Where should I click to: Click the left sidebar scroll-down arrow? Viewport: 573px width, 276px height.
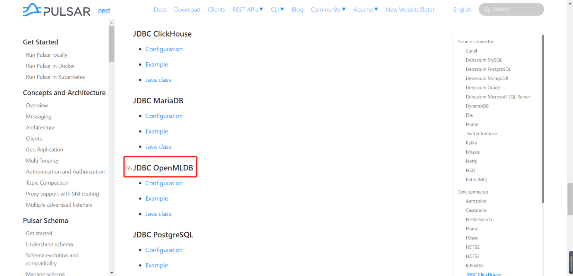pyautogui.click(x=112, y=273)
